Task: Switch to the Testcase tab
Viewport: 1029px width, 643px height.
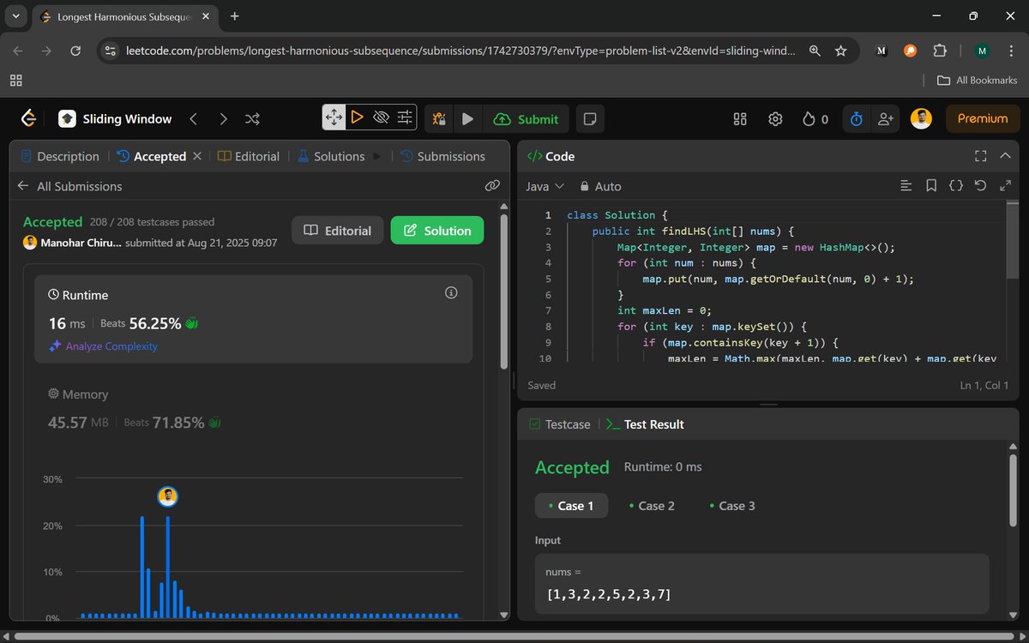Action: click(x=560, y=424)
